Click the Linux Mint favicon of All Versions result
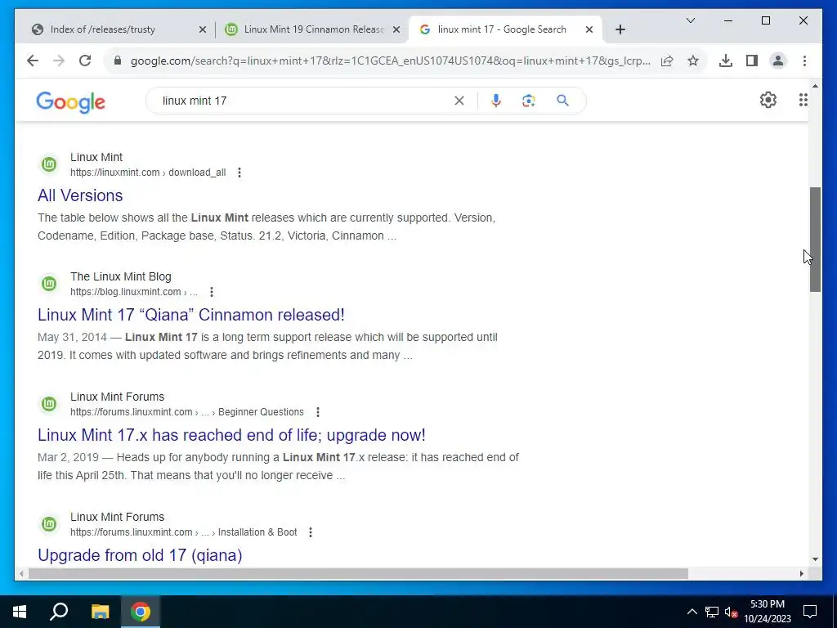Image resolution: width=837 pixels, height=628 pixels. click(49, 164)
